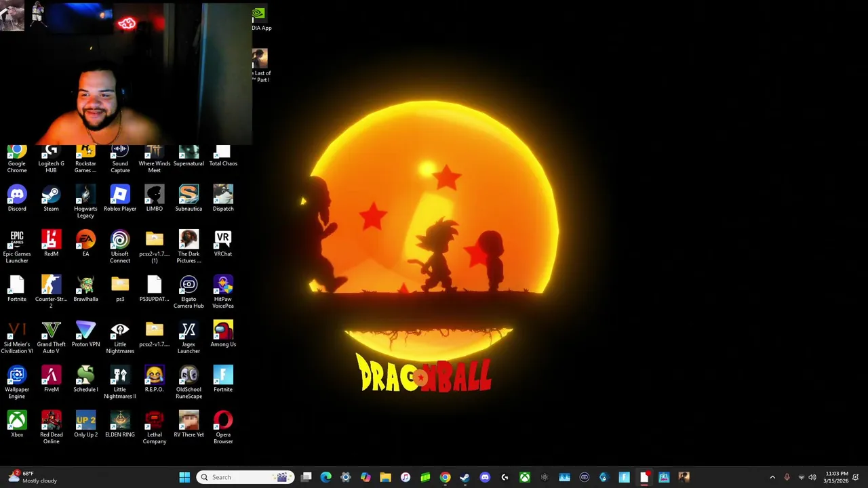This screenshot has width=868, height=488.
Task: Select the Dispatch desktop icon
Action: (223, 198)
